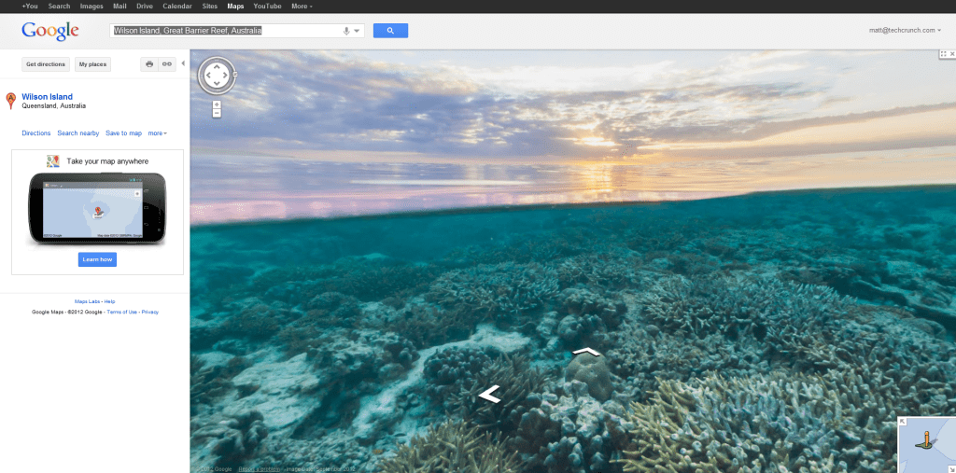
Task: Close Street View with the X
Action: click(952, 54)
